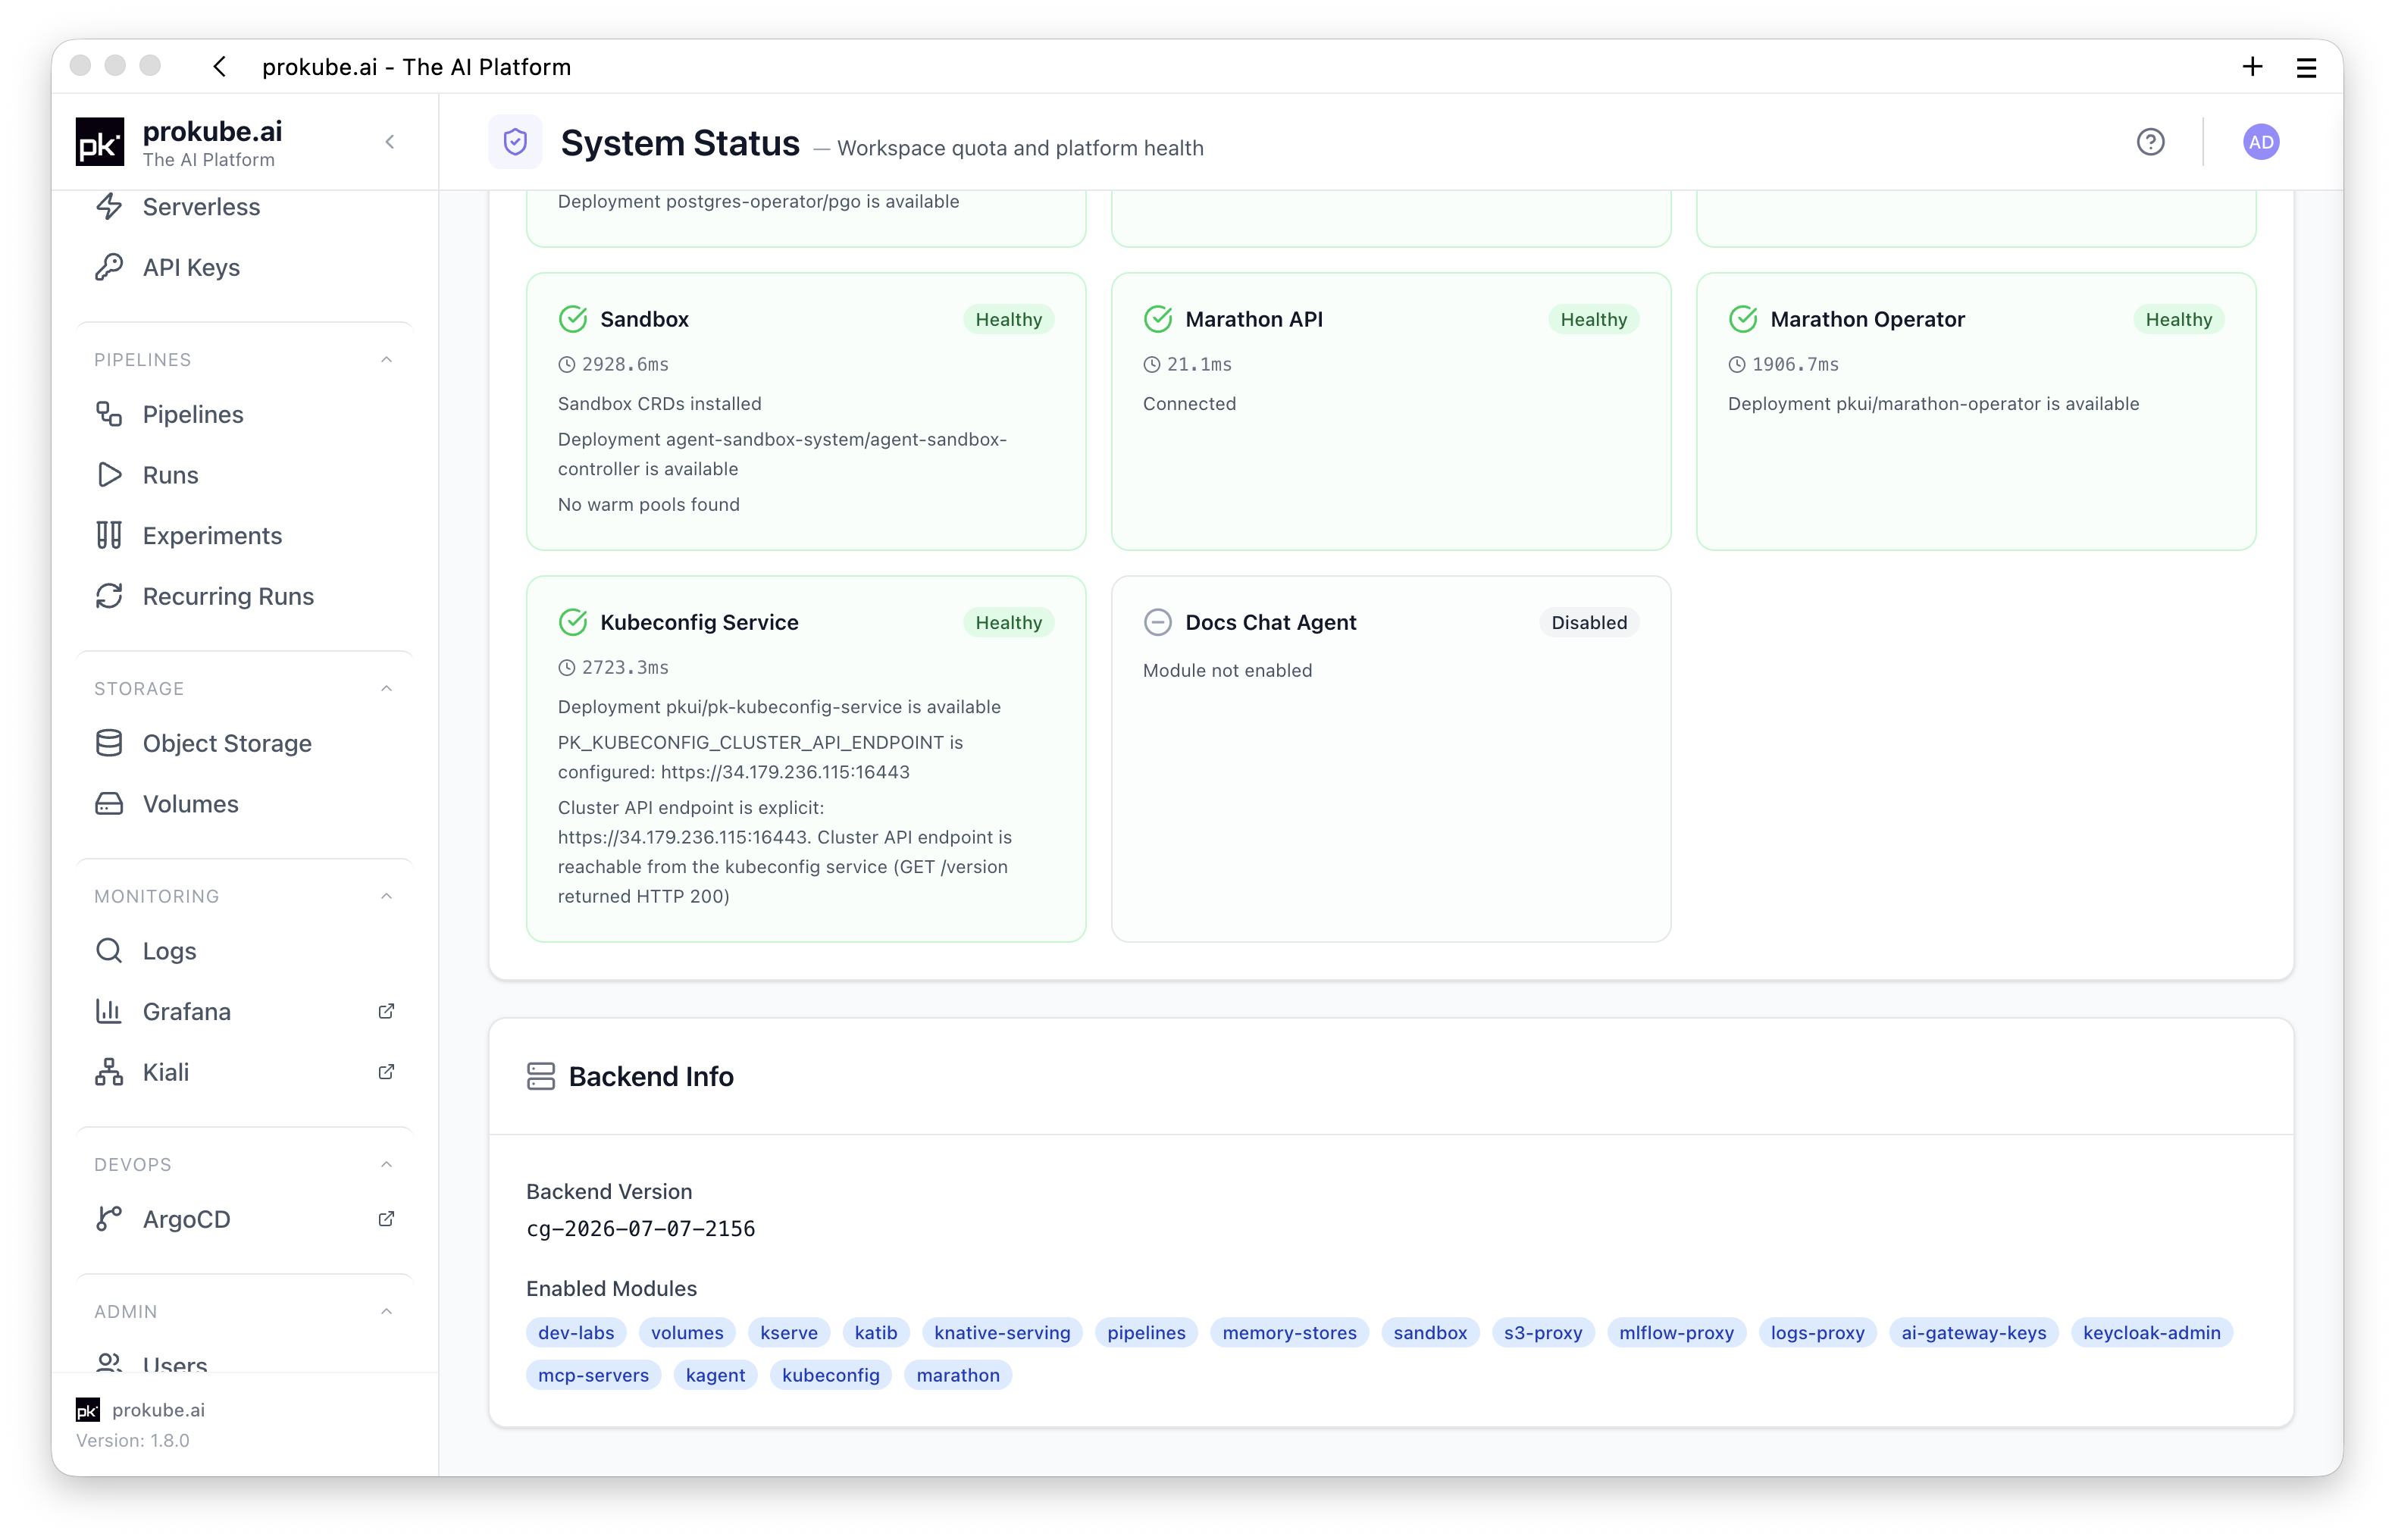Click the Pipelines sidebar icon
The height and width of the screenshot is (1540, 2395).
coord(109,414)
